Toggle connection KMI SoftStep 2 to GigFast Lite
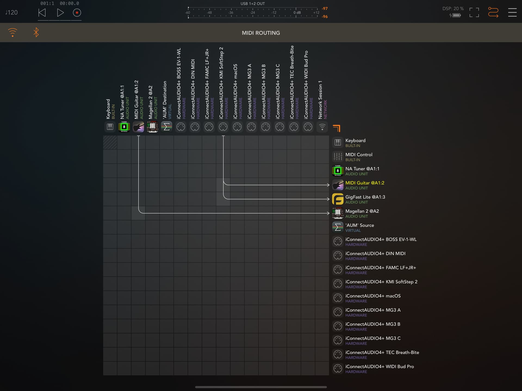Image resolution: width=522 pixels, height=391 pixels. coord(223,199)
